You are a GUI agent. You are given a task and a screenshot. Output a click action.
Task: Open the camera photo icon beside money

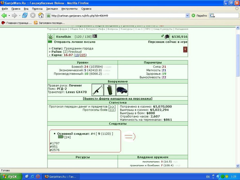tap(167, 37)
